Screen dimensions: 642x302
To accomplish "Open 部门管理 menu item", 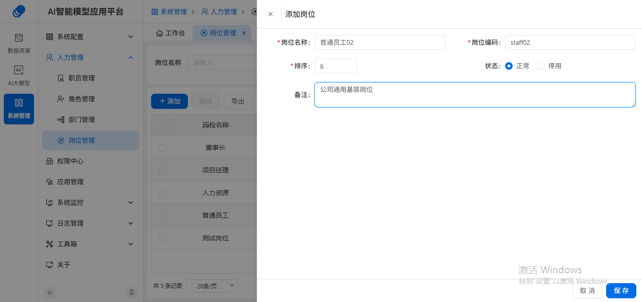I will pyautogui.click(x=91, y=120).
